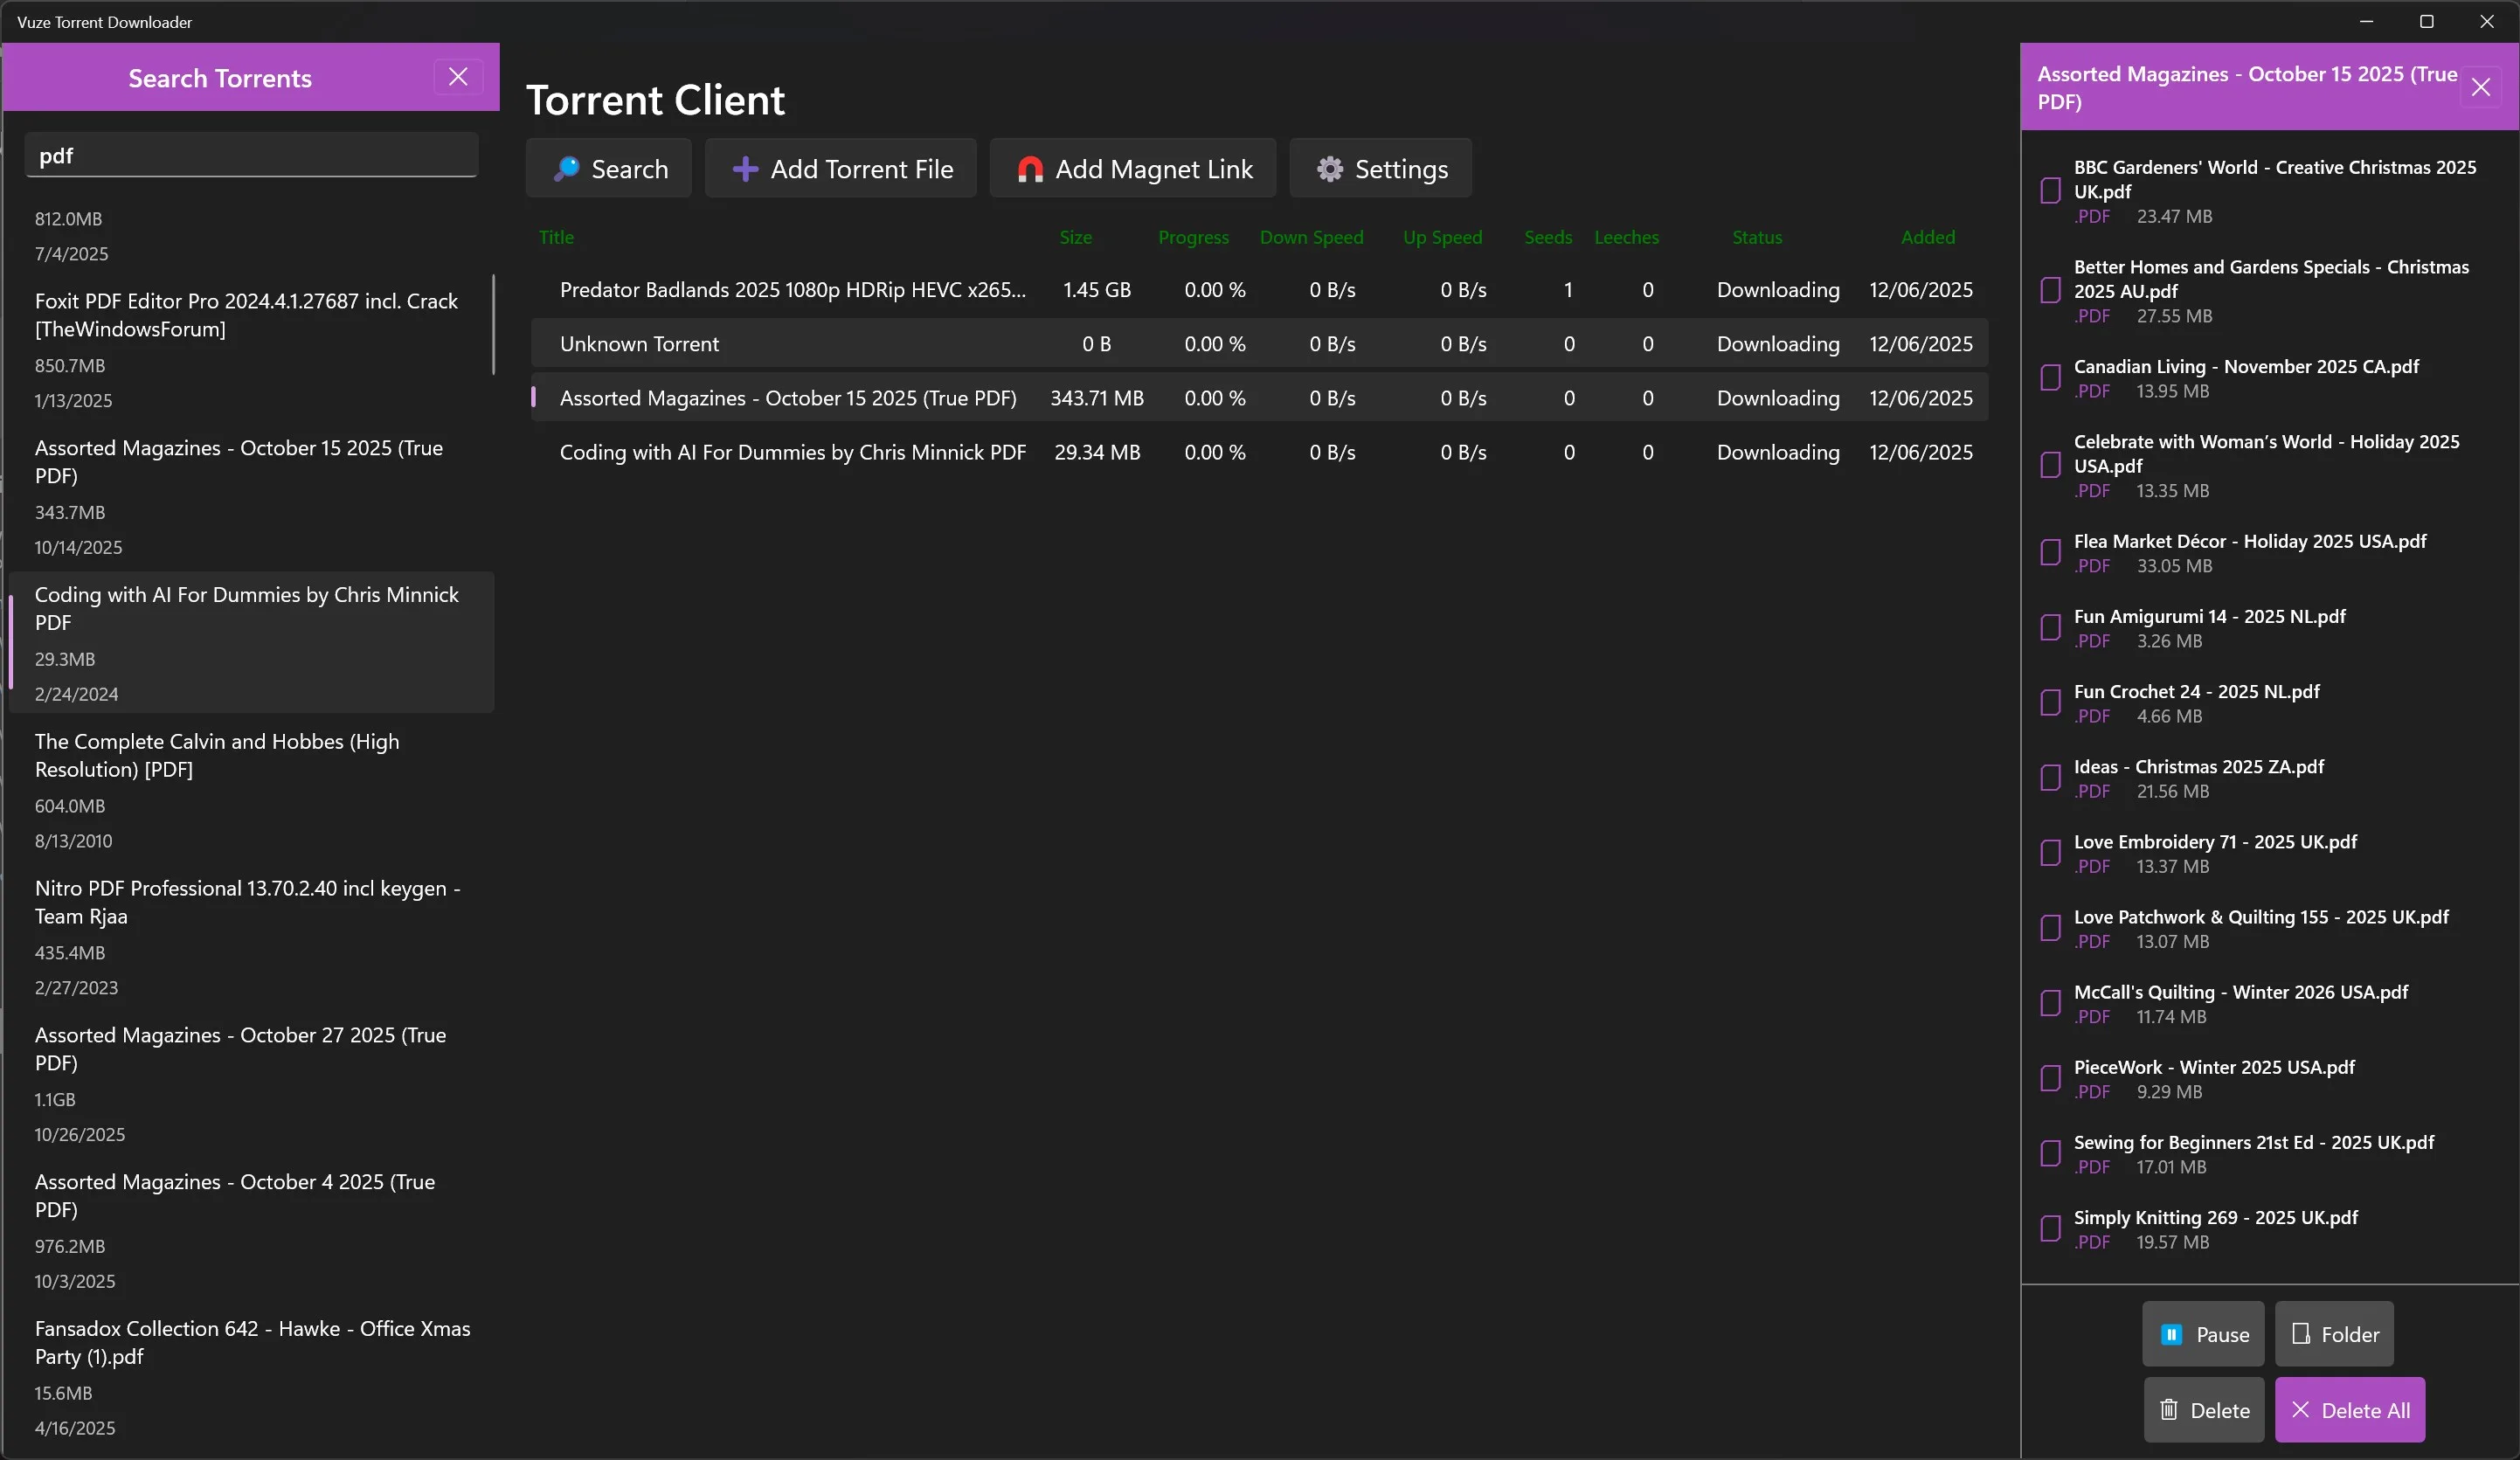
Task: Sort by Status column header
Action: (1758, 238)
